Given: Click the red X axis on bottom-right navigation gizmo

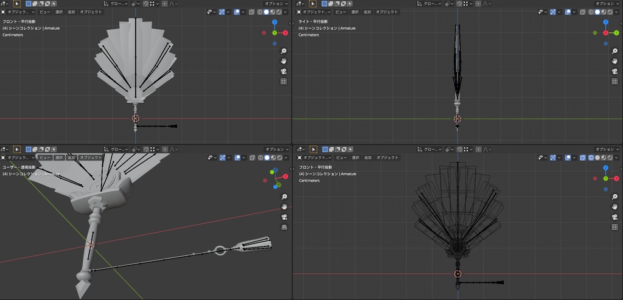Looking at the screenshot, I should pyautogui.click(x=616, y=178).
